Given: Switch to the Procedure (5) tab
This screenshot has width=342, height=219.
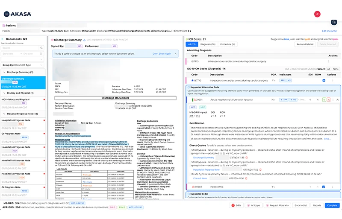Looking at the screenshot, I should pyautogui.click(x=227, y=44).
